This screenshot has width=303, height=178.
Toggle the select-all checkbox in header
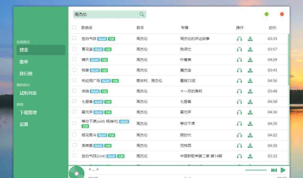point(74,27)
